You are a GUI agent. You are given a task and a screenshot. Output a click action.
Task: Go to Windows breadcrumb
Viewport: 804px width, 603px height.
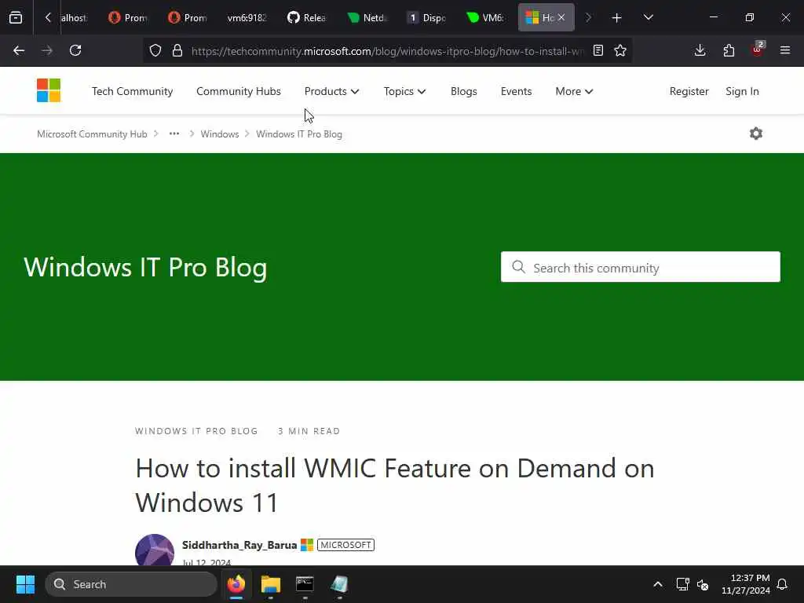220,133
